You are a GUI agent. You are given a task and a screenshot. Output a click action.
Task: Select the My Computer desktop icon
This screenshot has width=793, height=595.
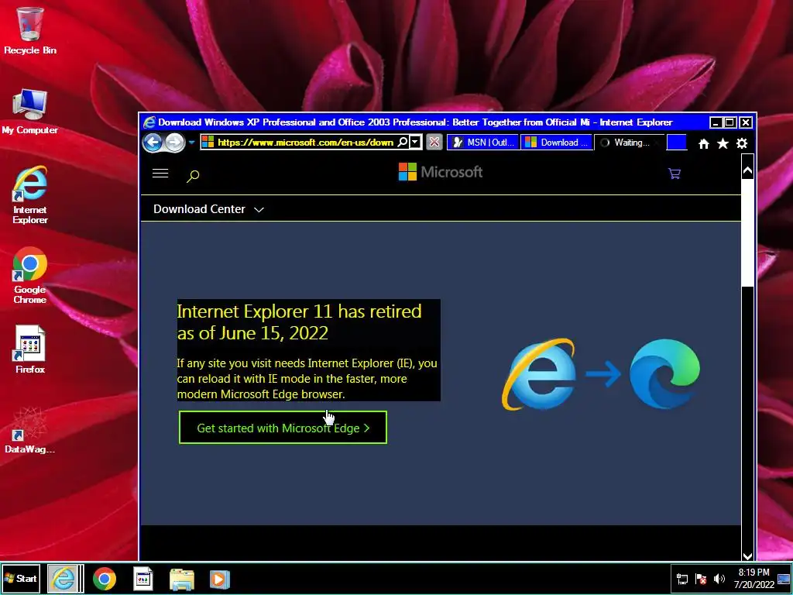30,112
